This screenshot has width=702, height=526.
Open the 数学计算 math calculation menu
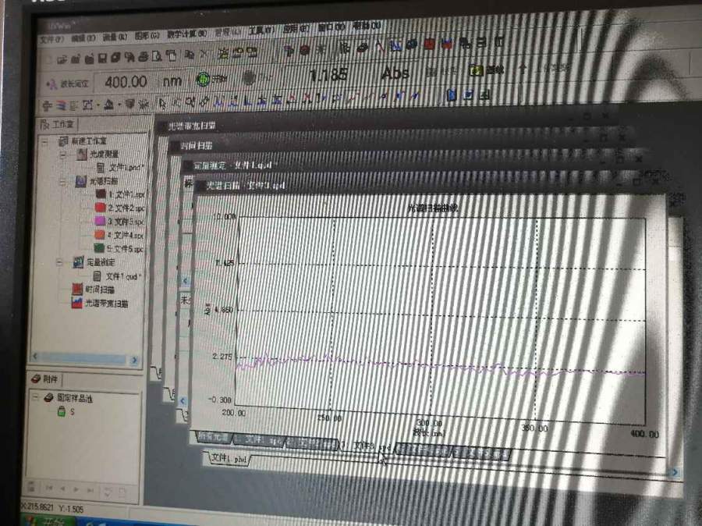[x=186, y=34]
